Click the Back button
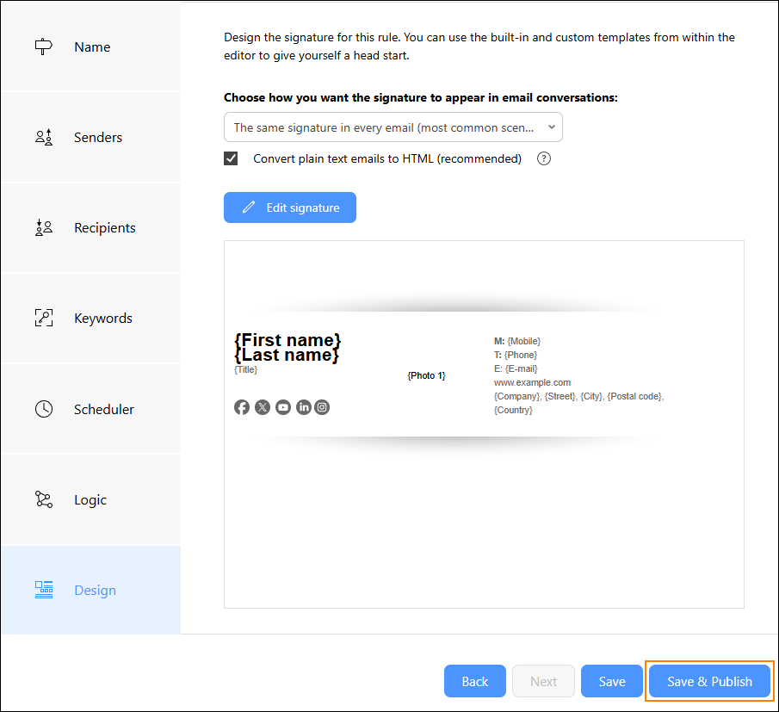 pyautogui.click(x=475, y=681)
